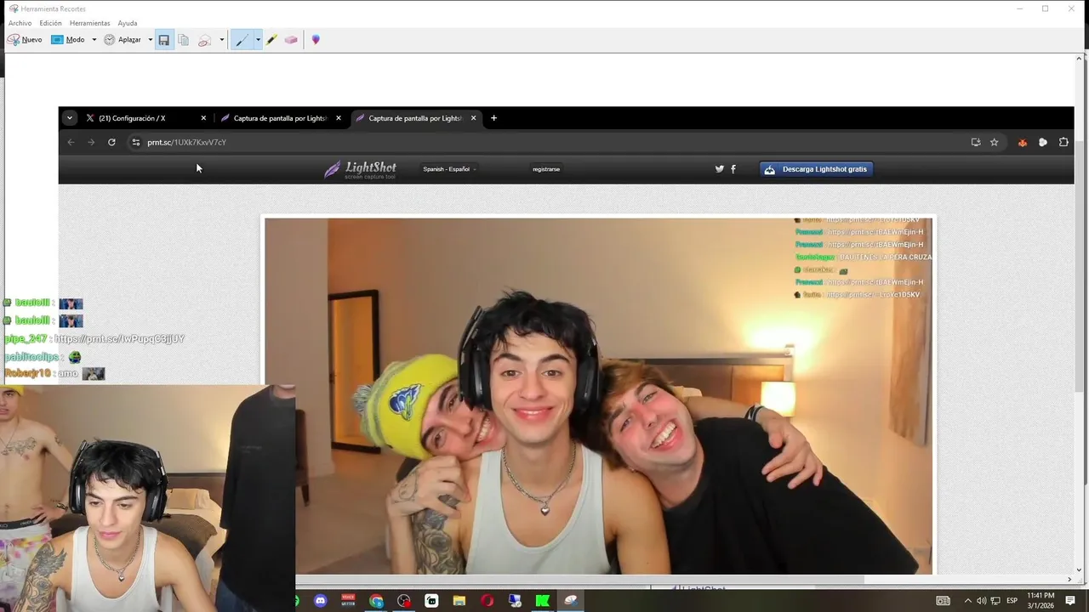The image size is (1089, 612).
Task: Bookmark the page with star icon
Action: [994, 142]
